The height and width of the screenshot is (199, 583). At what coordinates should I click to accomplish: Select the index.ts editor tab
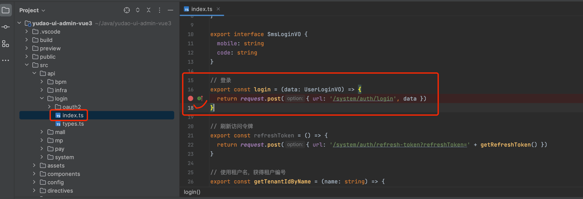201,9
